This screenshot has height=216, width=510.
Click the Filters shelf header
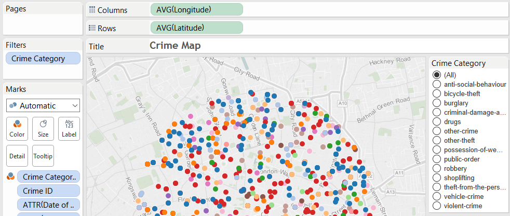(16, 45)
